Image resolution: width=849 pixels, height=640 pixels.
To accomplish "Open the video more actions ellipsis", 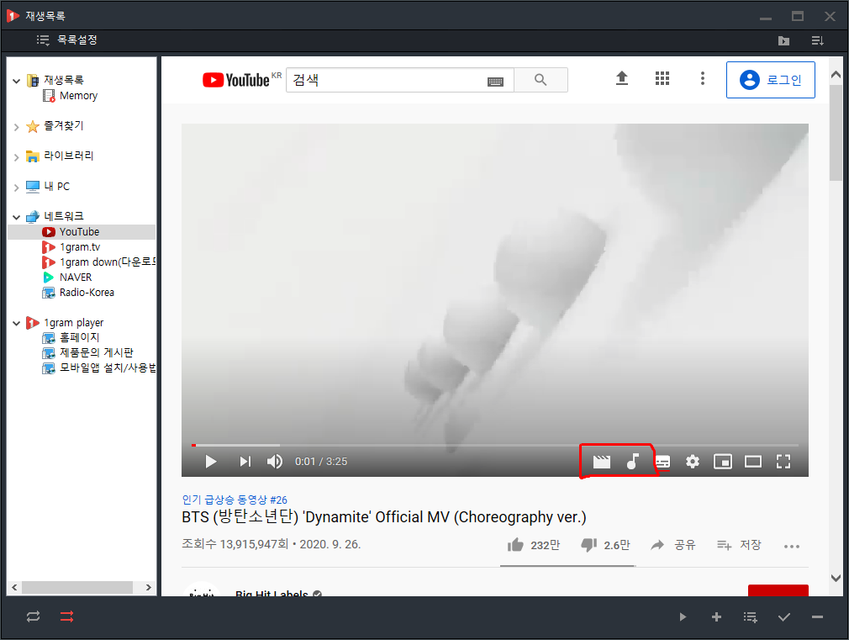I will 792,547.
